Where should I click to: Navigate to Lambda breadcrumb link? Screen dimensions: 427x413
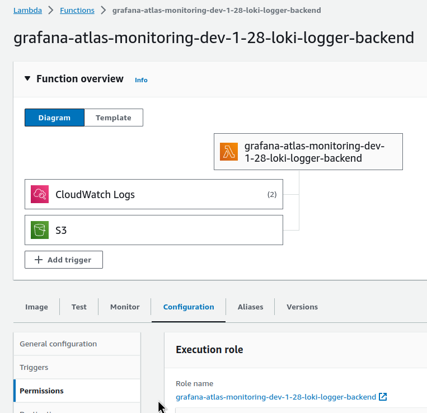[x=27, y=10]
